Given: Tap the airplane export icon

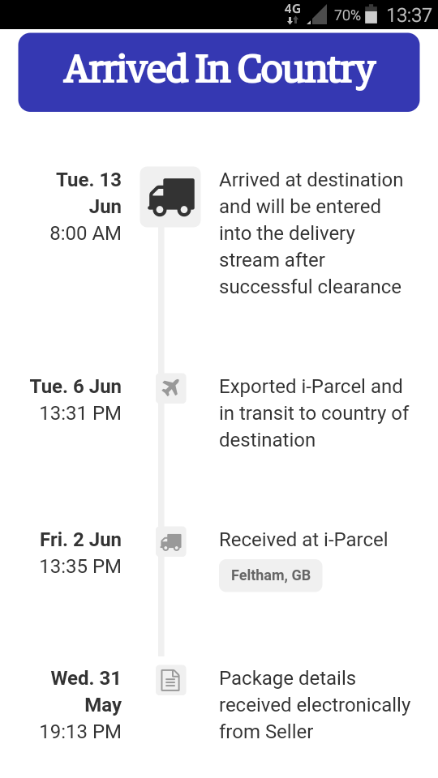Looking at the screenshot, I should pos(171,388).
